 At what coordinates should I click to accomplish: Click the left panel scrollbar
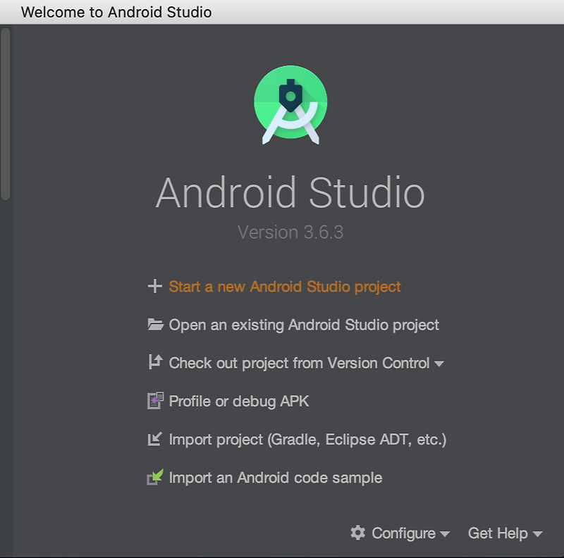click(6, 114)
